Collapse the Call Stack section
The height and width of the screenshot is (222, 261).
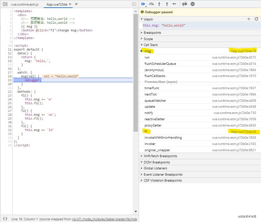151,45
